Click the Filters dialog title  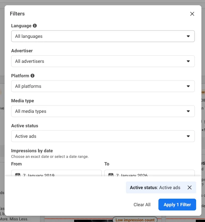coord(17,14)
